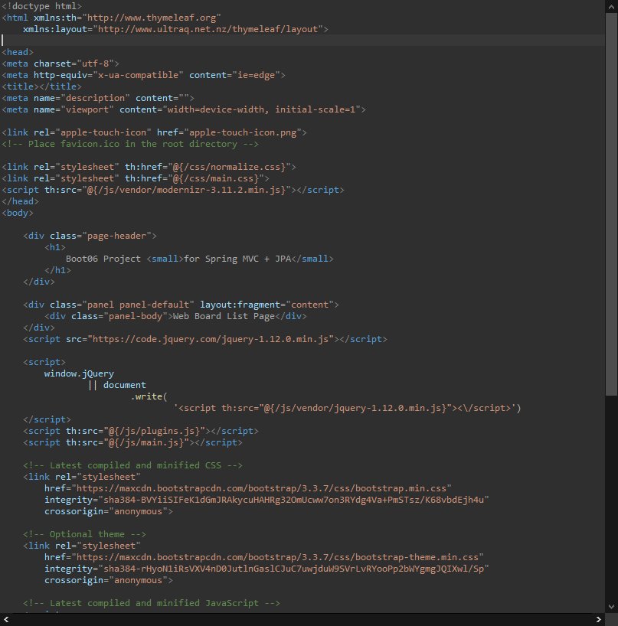
Task: Click the closing </head> tag
Action: pyautogui.click(x=21, y=201)
